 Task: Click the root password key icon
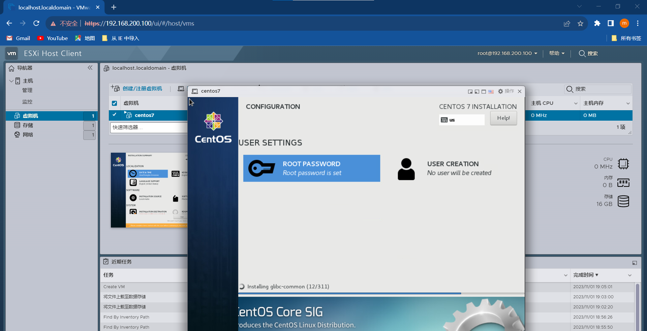261,168
